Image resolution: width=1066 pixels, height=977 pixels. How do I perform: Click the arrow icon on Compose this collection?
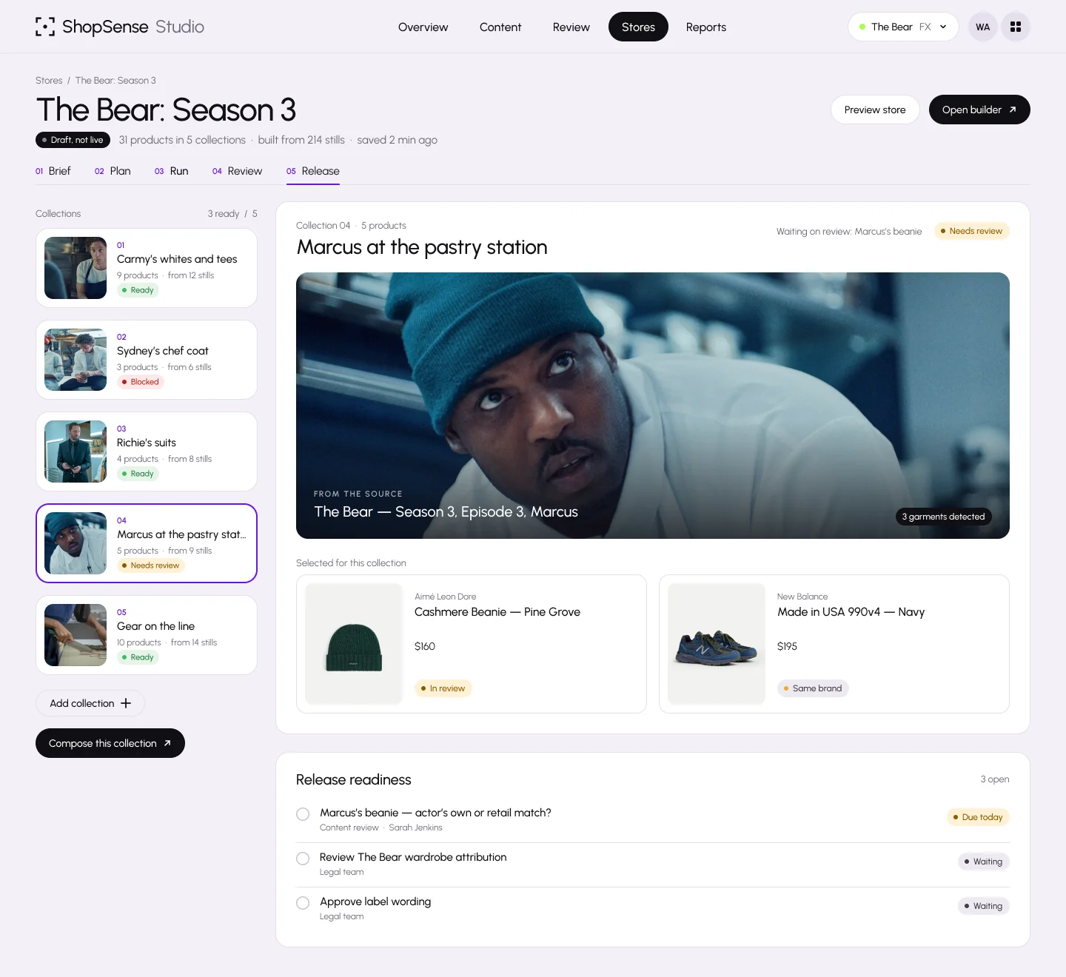click(x=167, y=743)
